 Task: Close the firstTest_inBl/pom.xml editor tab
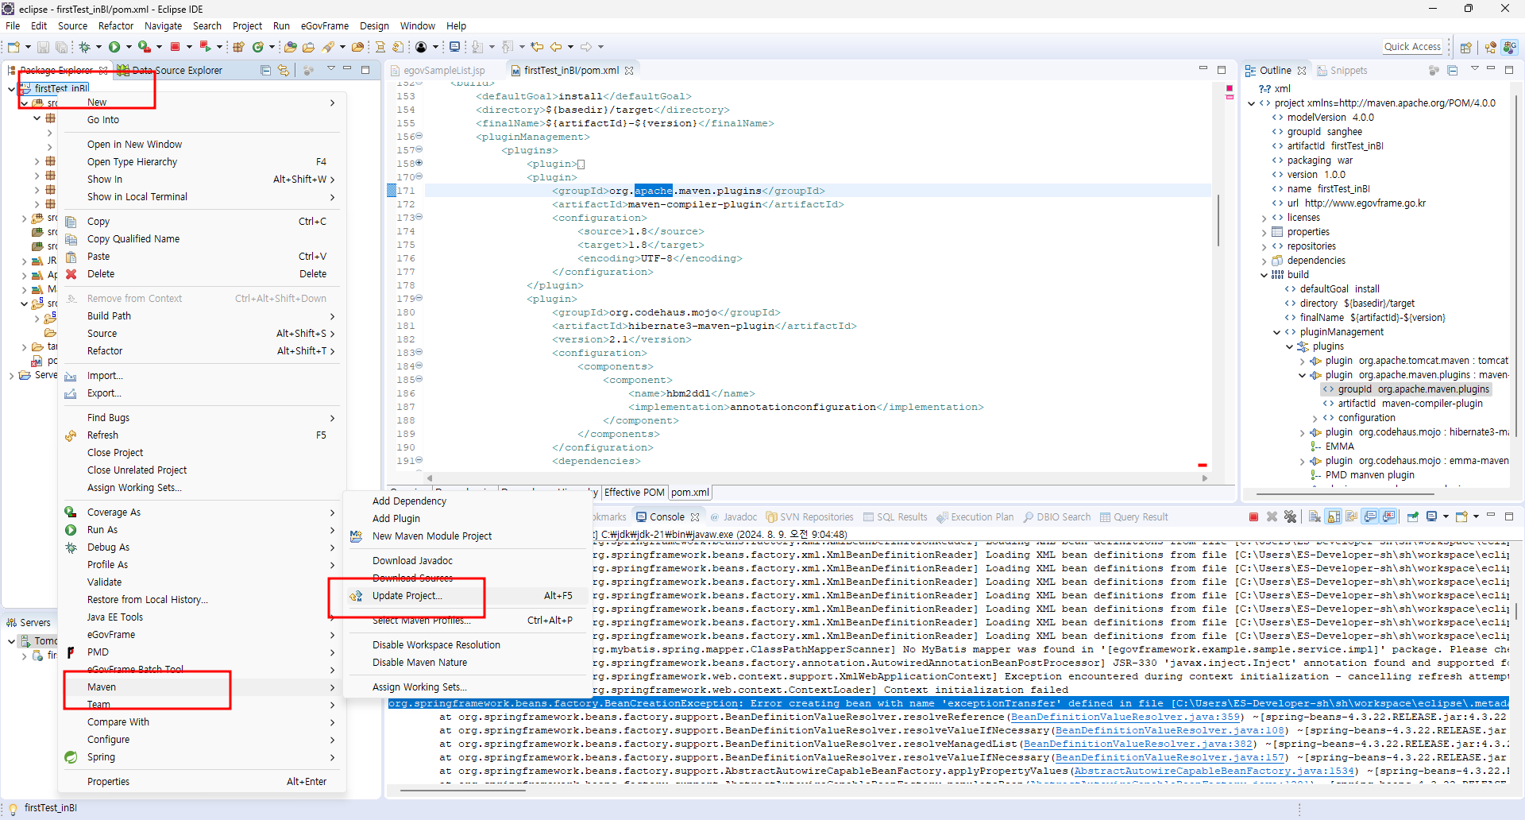(x=629, y=70)
